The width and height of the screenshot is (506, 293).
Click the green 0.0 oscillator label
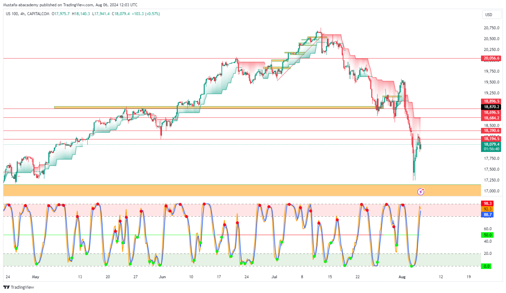point(487,266)
